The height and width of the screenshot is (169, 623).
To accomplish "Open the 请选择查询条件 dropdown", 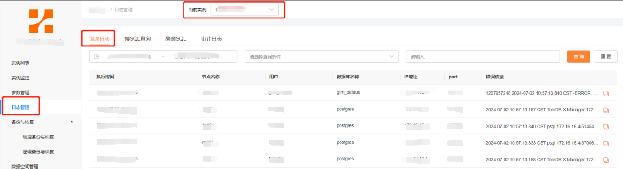I will [321, 57].
